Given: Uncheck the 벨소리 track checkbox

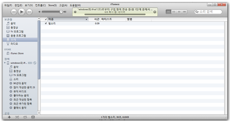Looking at the screenshot, I should click(x=46, y=23).
